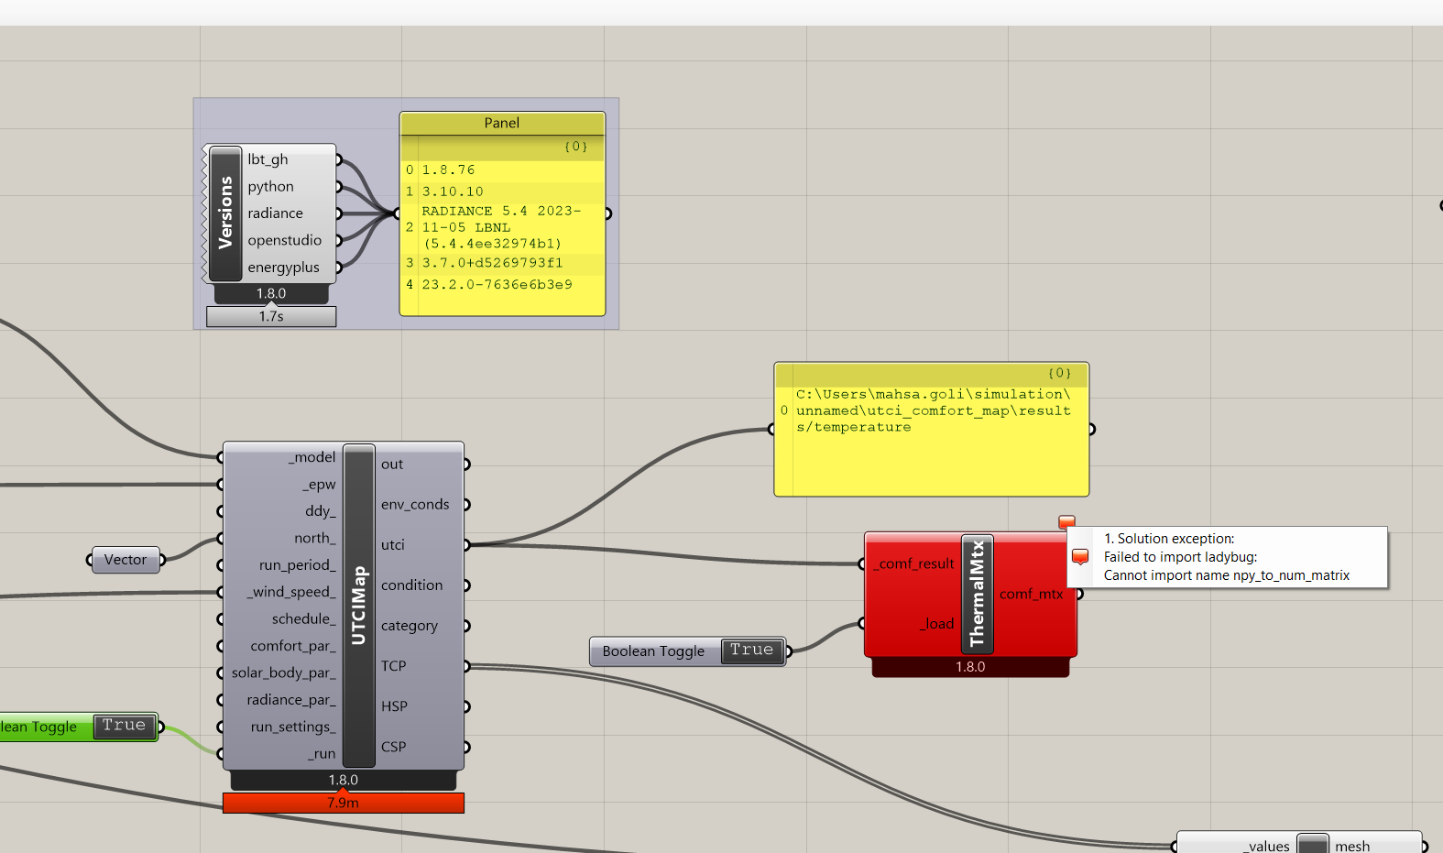1443x853 pixels.
Task: Select the Versions component label
Action: click(225, 213)
